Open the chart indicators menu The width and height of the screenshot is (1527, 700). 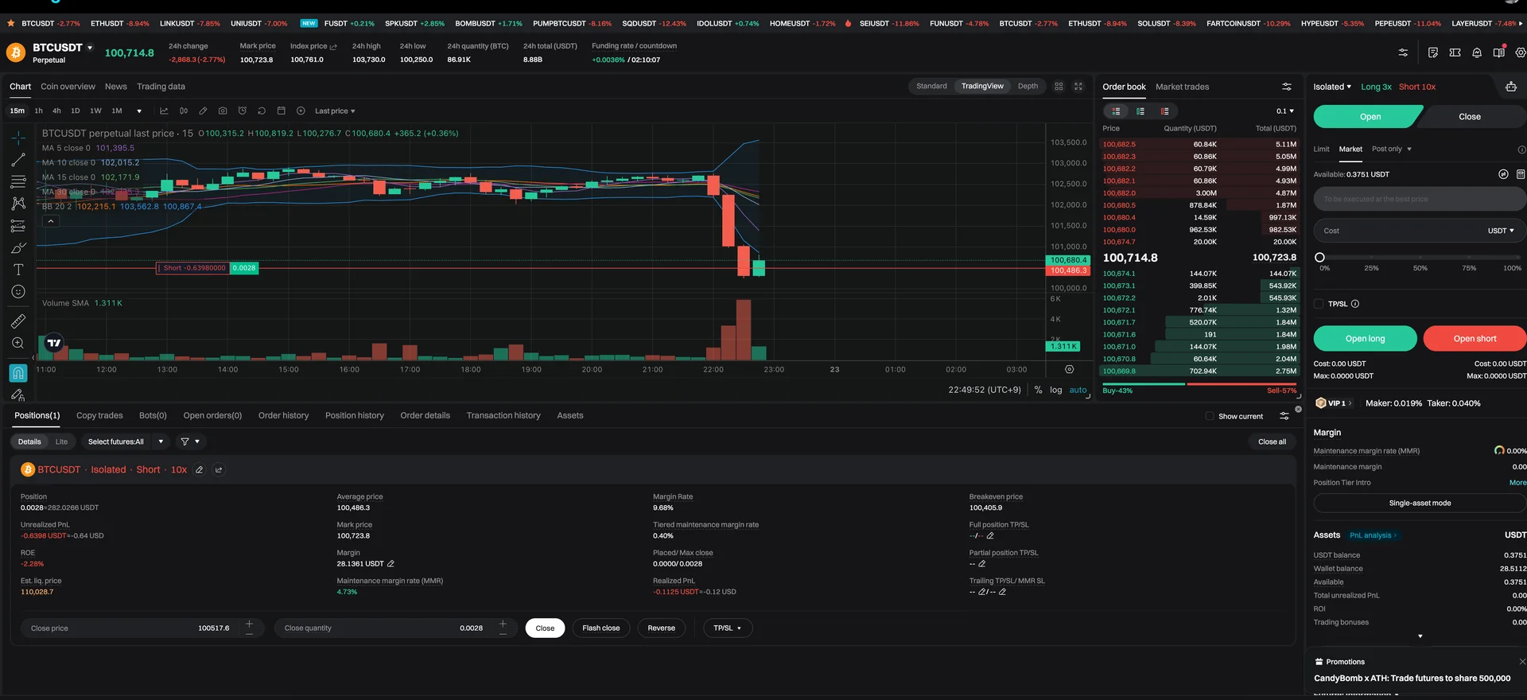point(164,111)
